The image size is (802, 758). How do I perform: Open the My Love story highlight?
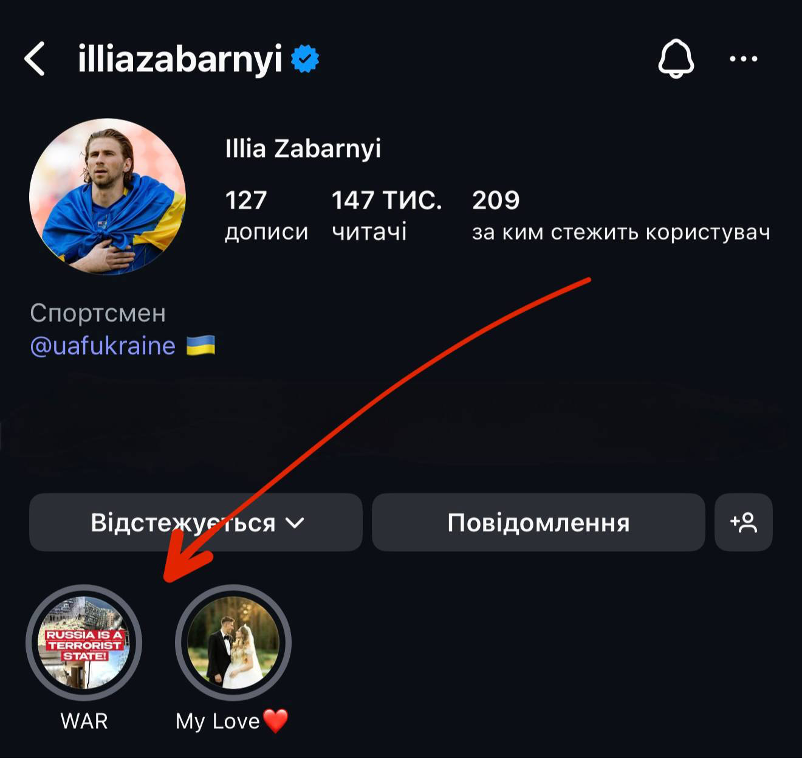click(233, 643)
